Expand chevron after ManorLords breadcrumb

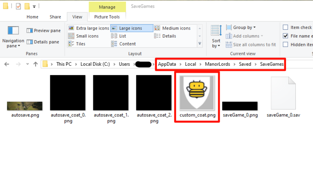pyautogui.click(x=235, y=64)
